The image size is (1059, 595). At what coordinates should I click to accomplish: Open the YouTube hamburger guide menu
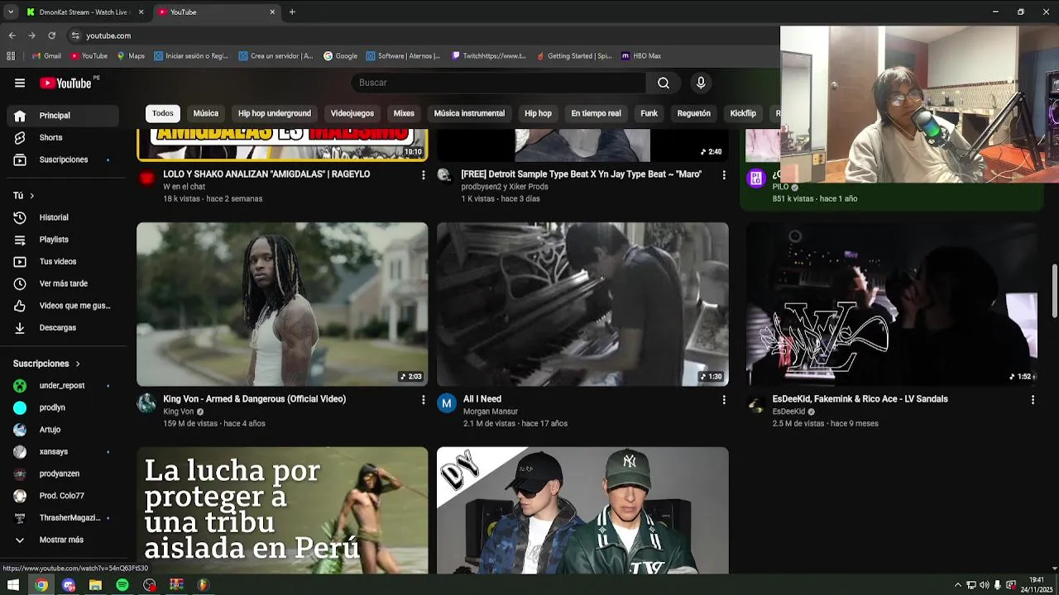[20, 83]
